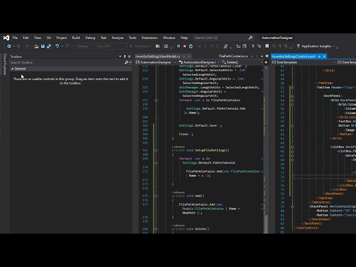
Task: Click the Show Next Statement arrow icon
Action: tap(199, 46)
